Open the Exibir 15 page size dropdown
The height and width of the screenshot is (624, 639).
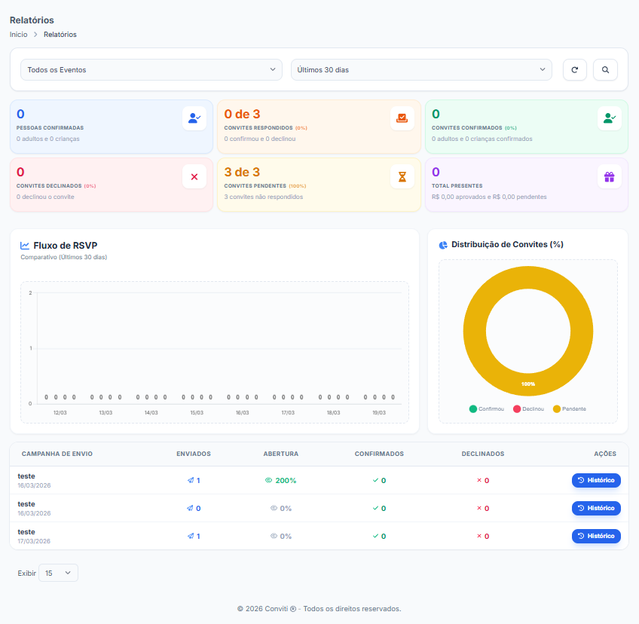pos(58,573)
